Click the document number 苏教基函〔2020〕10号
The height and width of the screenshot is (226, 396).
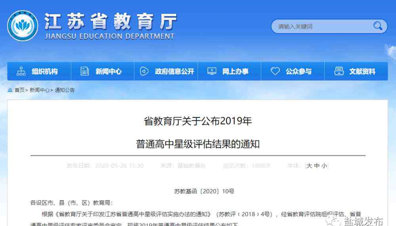pyautogui.click(x=204, y=192)
